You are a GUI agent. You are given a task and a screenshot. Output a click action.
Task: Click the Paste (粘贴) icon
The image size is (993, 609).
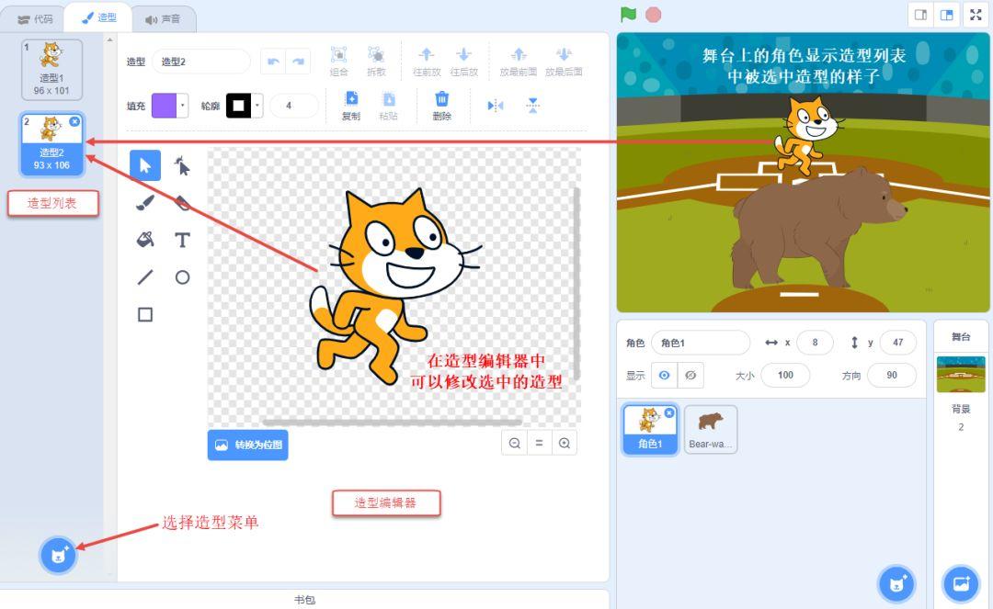(x=389, y=98)
